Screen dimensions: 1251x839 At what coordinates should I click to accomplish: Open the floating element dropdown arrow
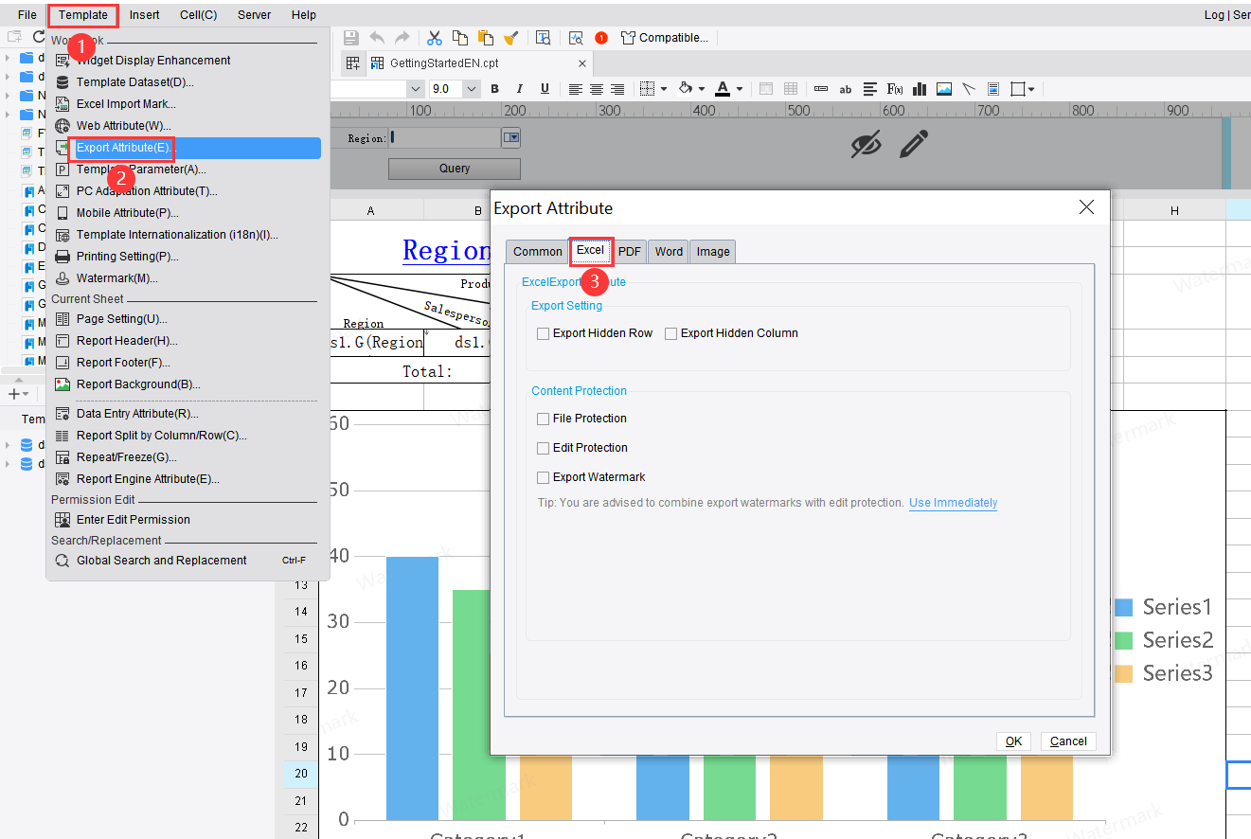point(1031,89)
